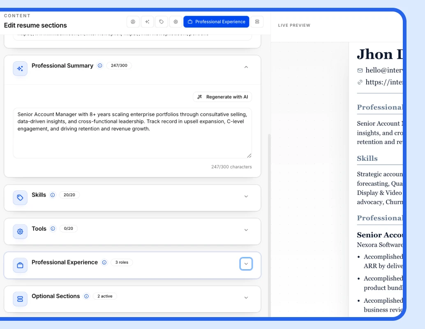Click the gear icon in the top toolbar

click(x=176, y=21)
